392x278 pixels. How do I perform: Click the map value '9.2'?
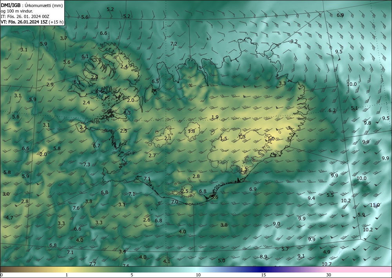(294, 41)
